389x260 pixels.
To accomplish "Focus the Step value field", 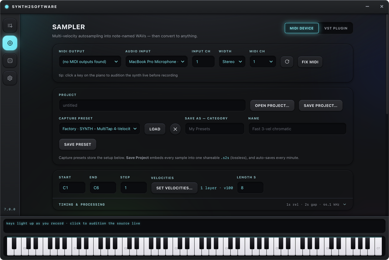I will click(134, 188).
